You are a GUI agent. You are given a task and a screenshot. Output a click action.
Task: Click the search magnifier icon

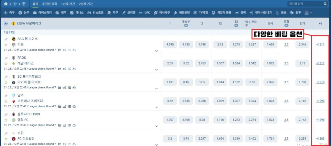coord(325,4)
